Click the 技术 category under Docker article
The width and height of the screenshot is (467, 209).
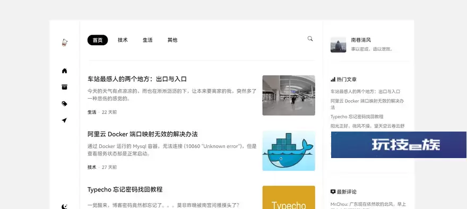pos(92,167)
